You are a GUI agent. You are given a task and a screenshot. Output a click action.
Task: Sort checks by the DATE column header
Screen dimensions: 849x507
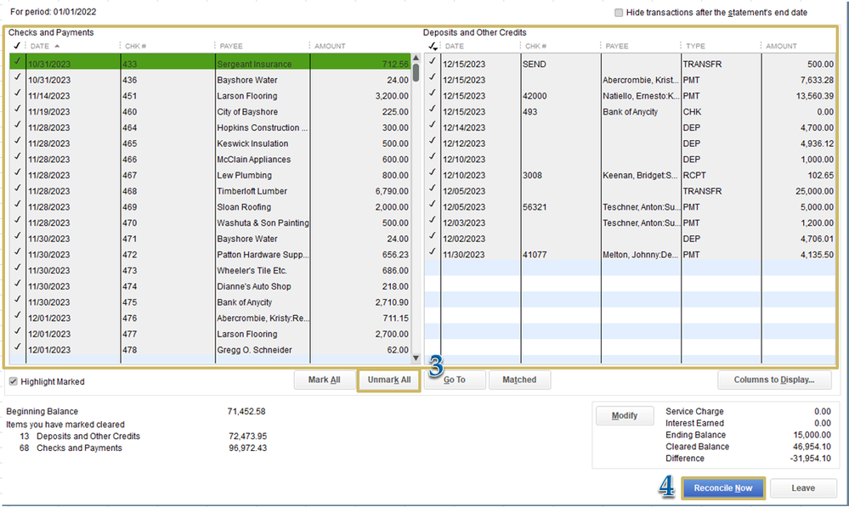click(40, 46)
